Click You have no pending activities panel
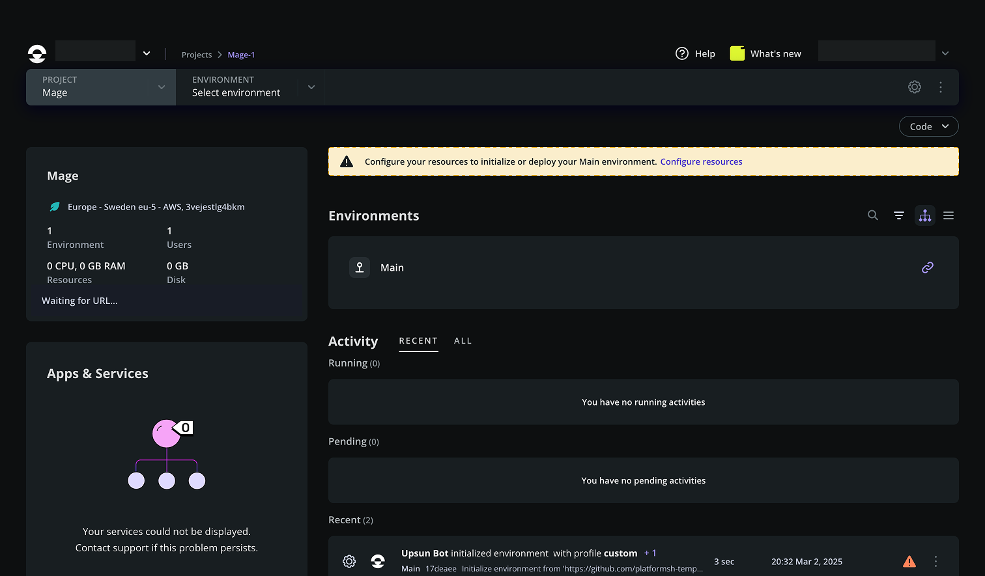Viewport: 985px width, 576px height. pyautogui.click(x=644, y=480)
